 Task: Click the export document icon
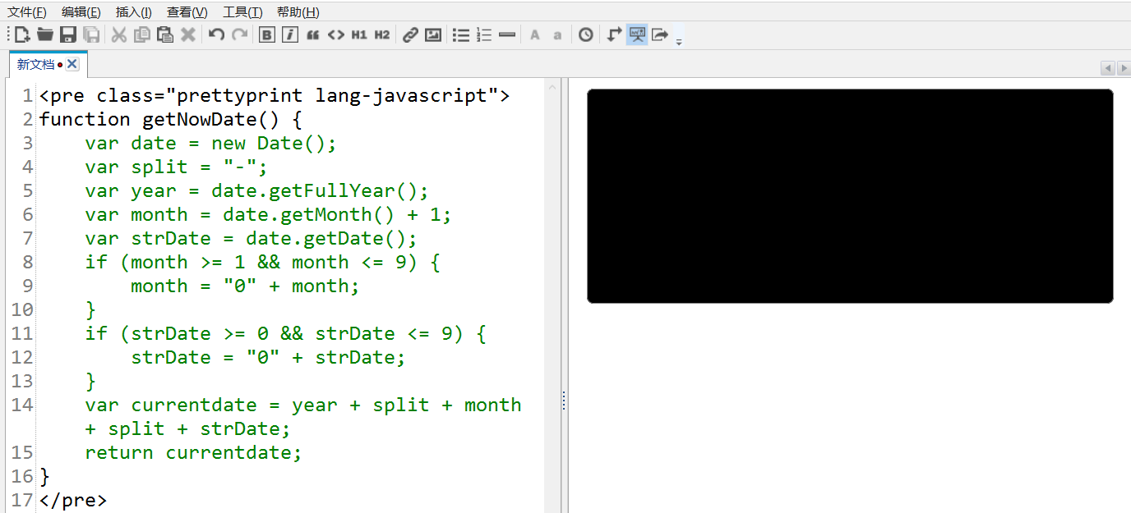pyautogui.click(x=659, y=34)
